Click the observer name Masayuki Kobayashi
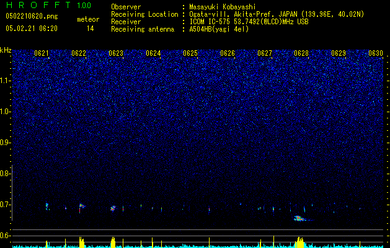Viewport: 390px width, 248px height. [x=223, y=7]
